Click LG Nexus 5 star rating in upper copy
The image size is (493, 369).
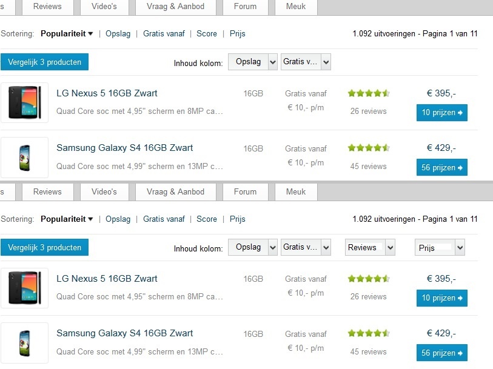369,93
